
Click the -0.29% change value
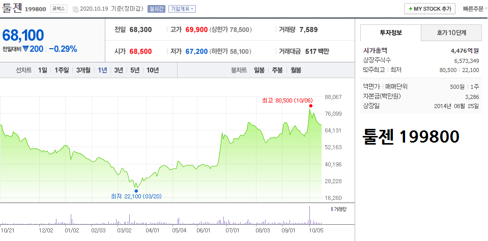tap(63, 49)
